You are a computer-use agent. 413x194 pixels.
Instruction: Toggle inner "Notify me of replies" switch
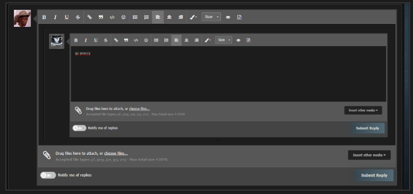point(79,128)
